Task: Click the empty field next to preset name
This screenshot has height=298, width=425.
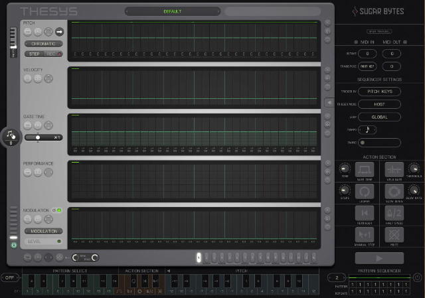Action: (273, 11)
